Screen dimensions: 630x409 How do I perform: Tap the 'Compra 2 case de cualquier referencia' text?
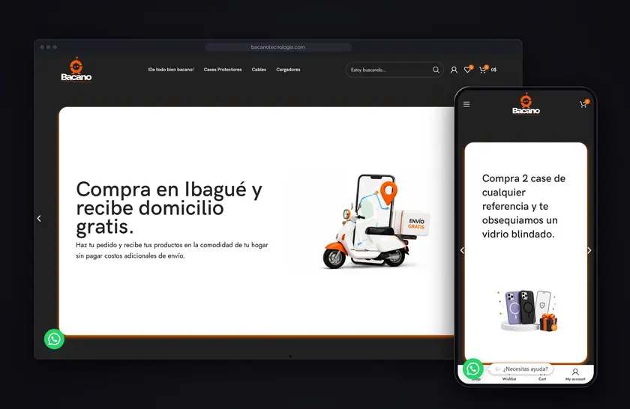coord(523,206)
